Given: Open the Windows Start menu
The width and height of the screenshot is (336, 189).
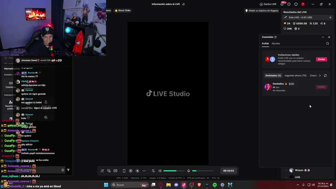Looking at the screenshot, I should (106, 185).
